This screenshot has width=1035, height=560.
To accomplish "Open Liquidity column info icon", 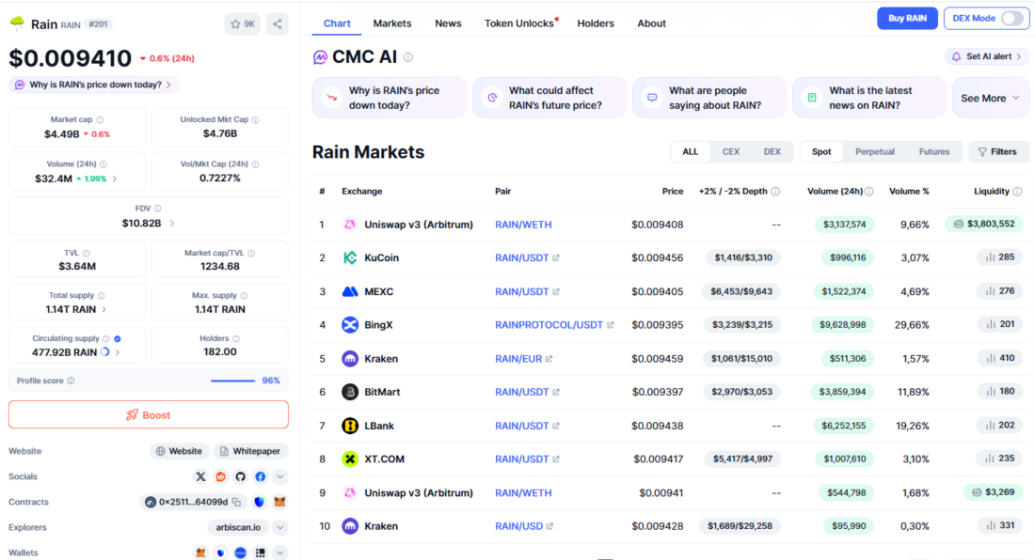I will pos(1017,192).
